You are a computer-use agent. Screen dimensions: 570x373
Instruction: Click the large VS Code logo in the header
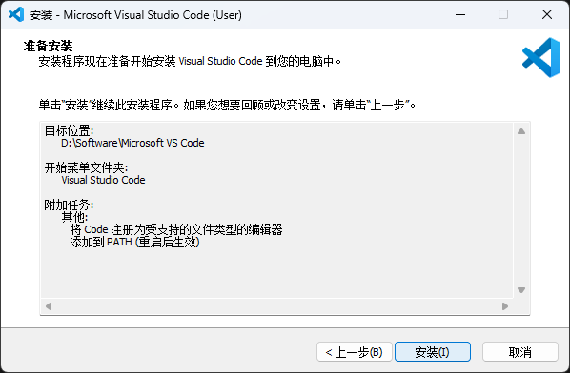pos(541,58)
